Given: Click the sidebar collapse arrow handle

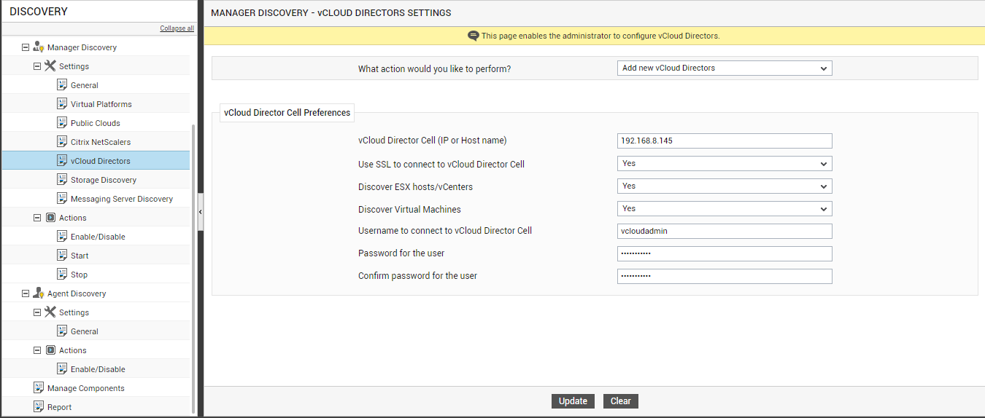Looking at the screenshot, I should point(201,211).
